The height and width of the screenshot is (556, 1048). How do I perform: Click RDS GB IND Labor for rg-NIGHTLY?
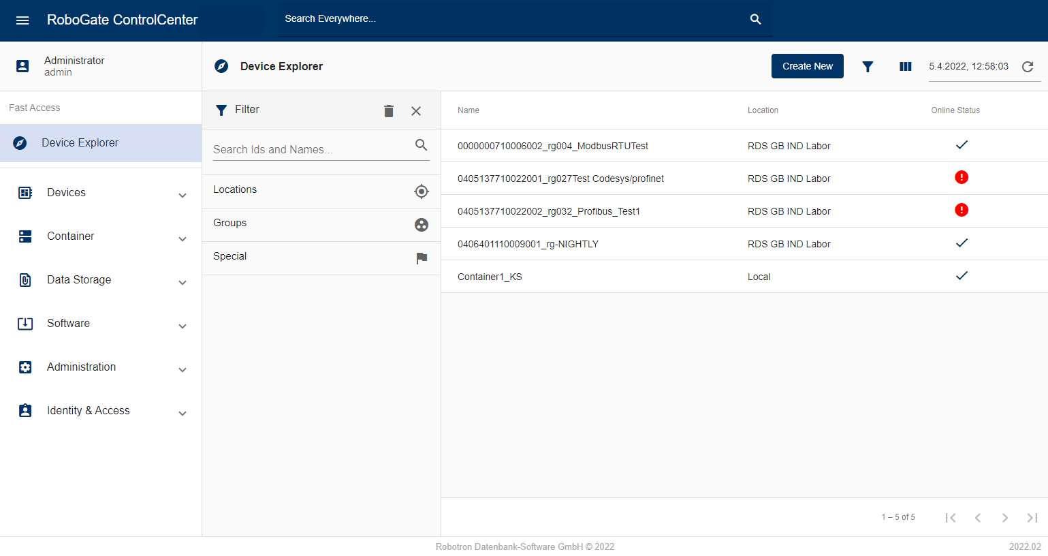[x=789, y=244]
